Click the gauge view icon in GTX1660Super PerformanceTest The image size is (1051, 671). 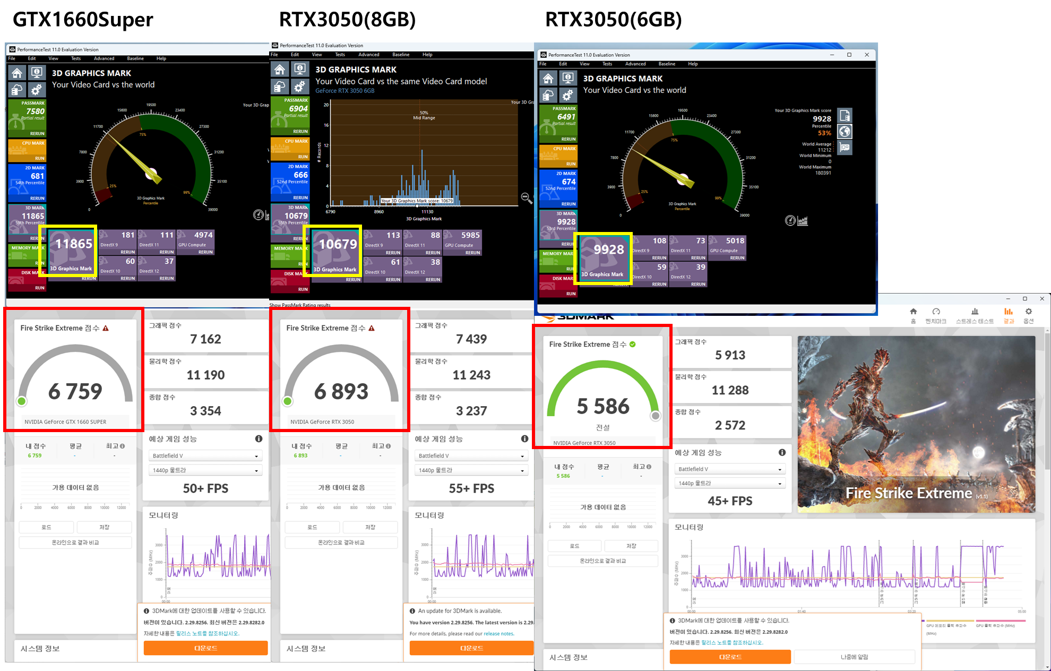point(259,214)
